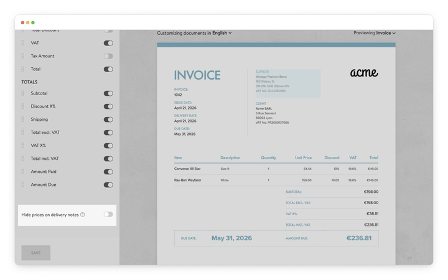This screenshot has height=280, width=448.
Task: Click the INVOICE heading
Action: click(x=197, y=76)
